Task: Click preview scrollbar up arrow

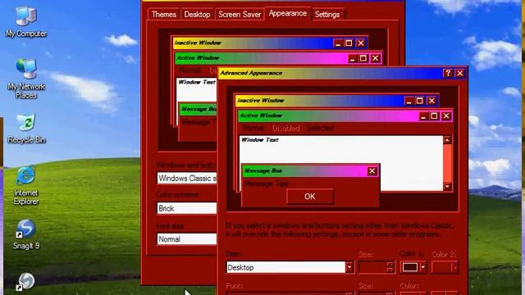Action: coord(447,140)
